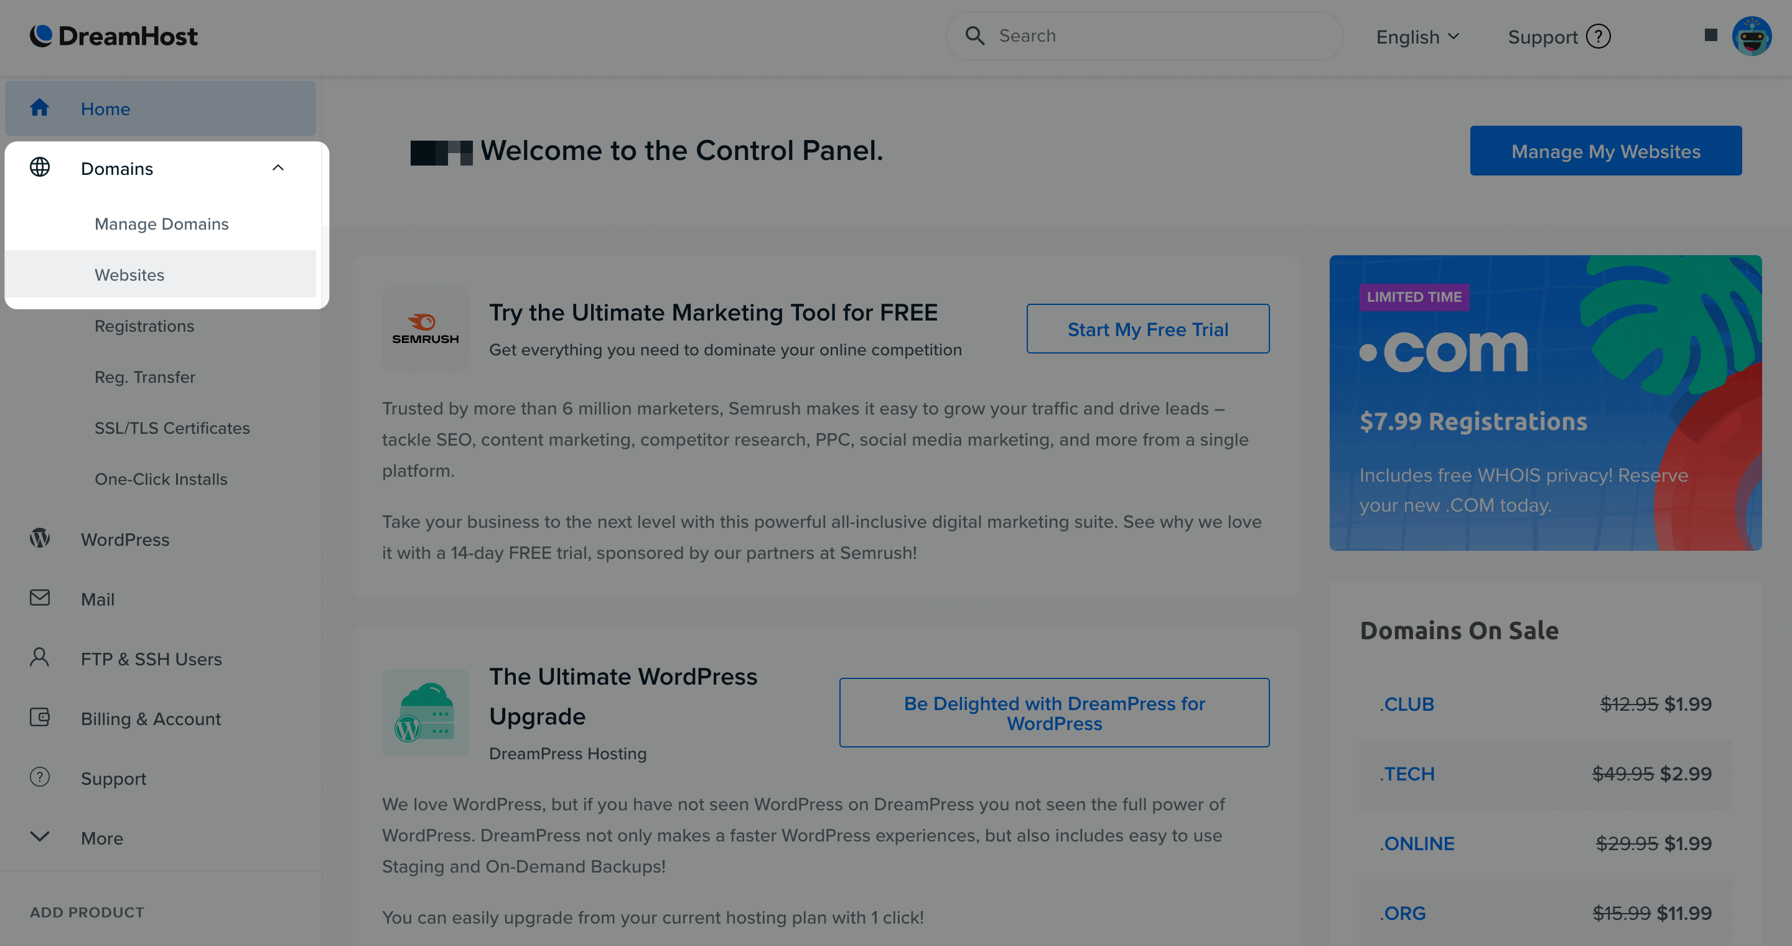Open Reg. Transfer menu item

[x=145, y=377]
